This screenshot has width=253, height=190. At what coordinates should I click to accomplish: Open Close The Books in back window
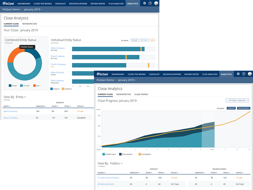coord(43,4)
